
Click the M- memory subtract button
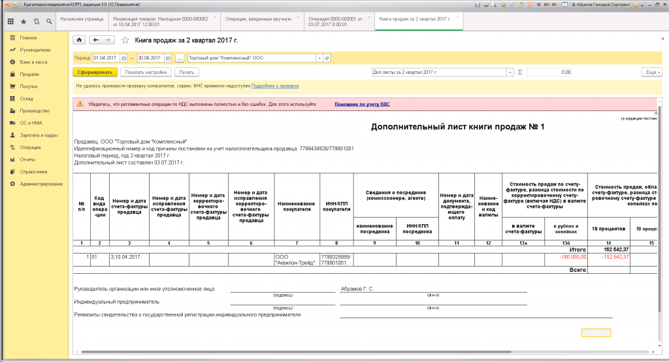555,5
